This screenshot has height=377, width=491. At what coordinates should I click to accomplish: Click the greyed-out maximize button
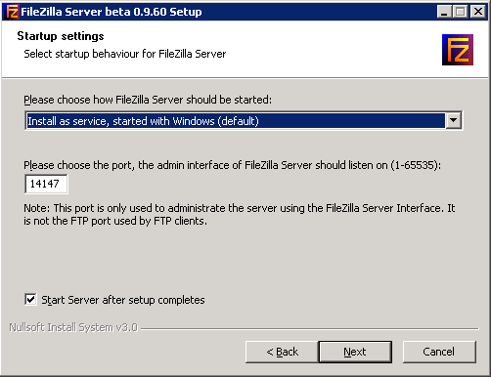[x=461, y=12]
